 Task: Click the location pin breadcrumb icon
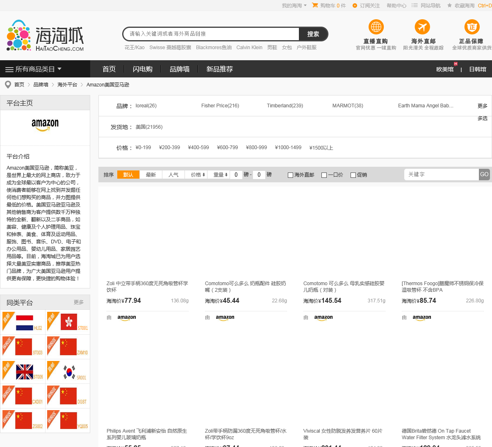point(8,84)
